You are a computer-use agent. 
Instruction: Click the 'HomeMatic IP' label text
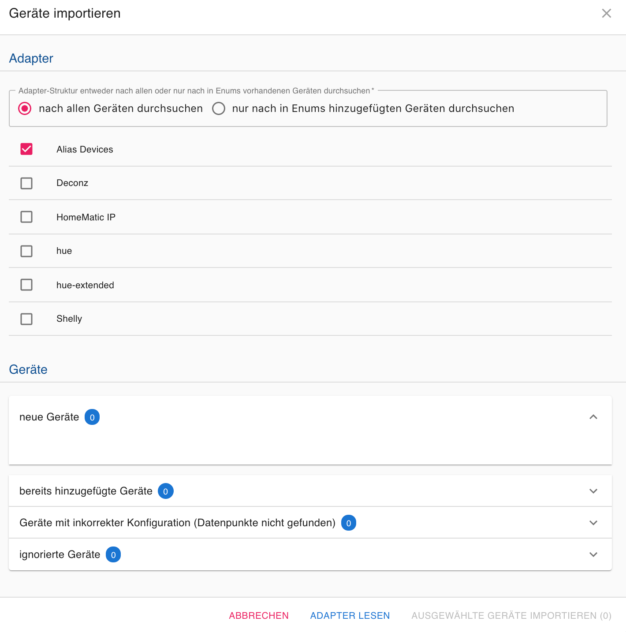coord(86,217)
